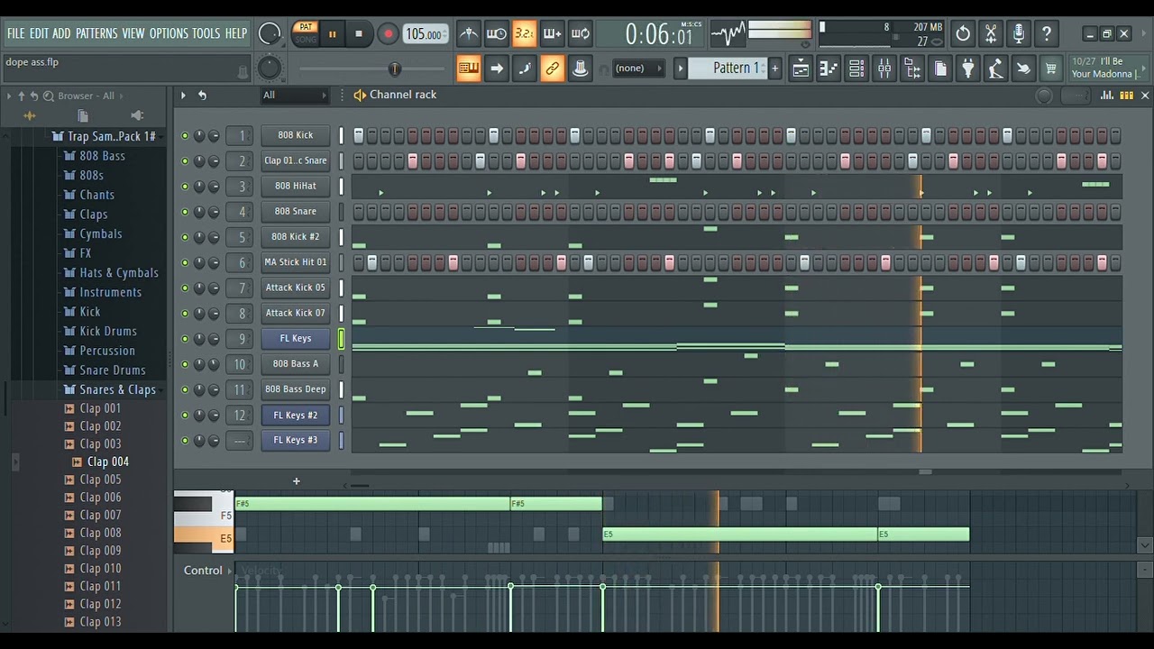Click the scissors one-click audio recording icon
1154x649 pixels.
tap(991, 34)
